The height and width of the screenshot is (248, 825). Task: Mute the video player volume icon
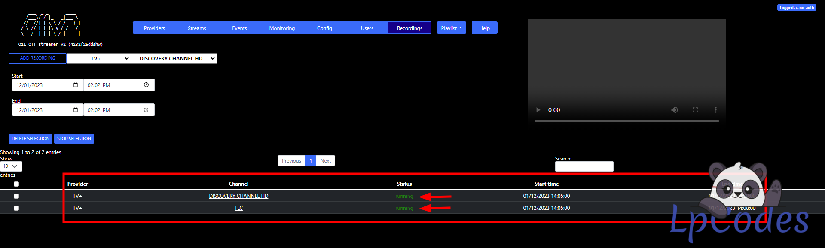[x=675, y=110]
